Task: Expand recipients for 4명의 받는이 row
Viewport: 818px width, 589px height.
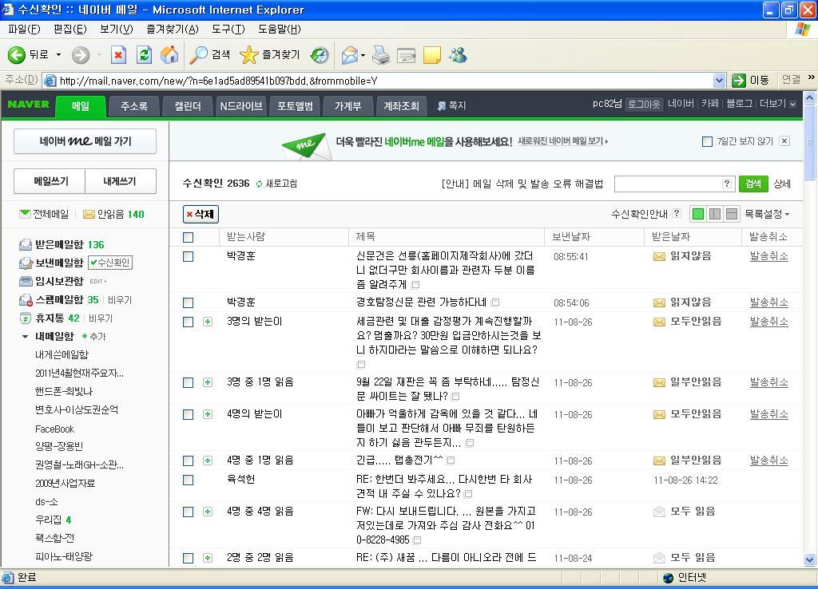Action: pos(208,414)
